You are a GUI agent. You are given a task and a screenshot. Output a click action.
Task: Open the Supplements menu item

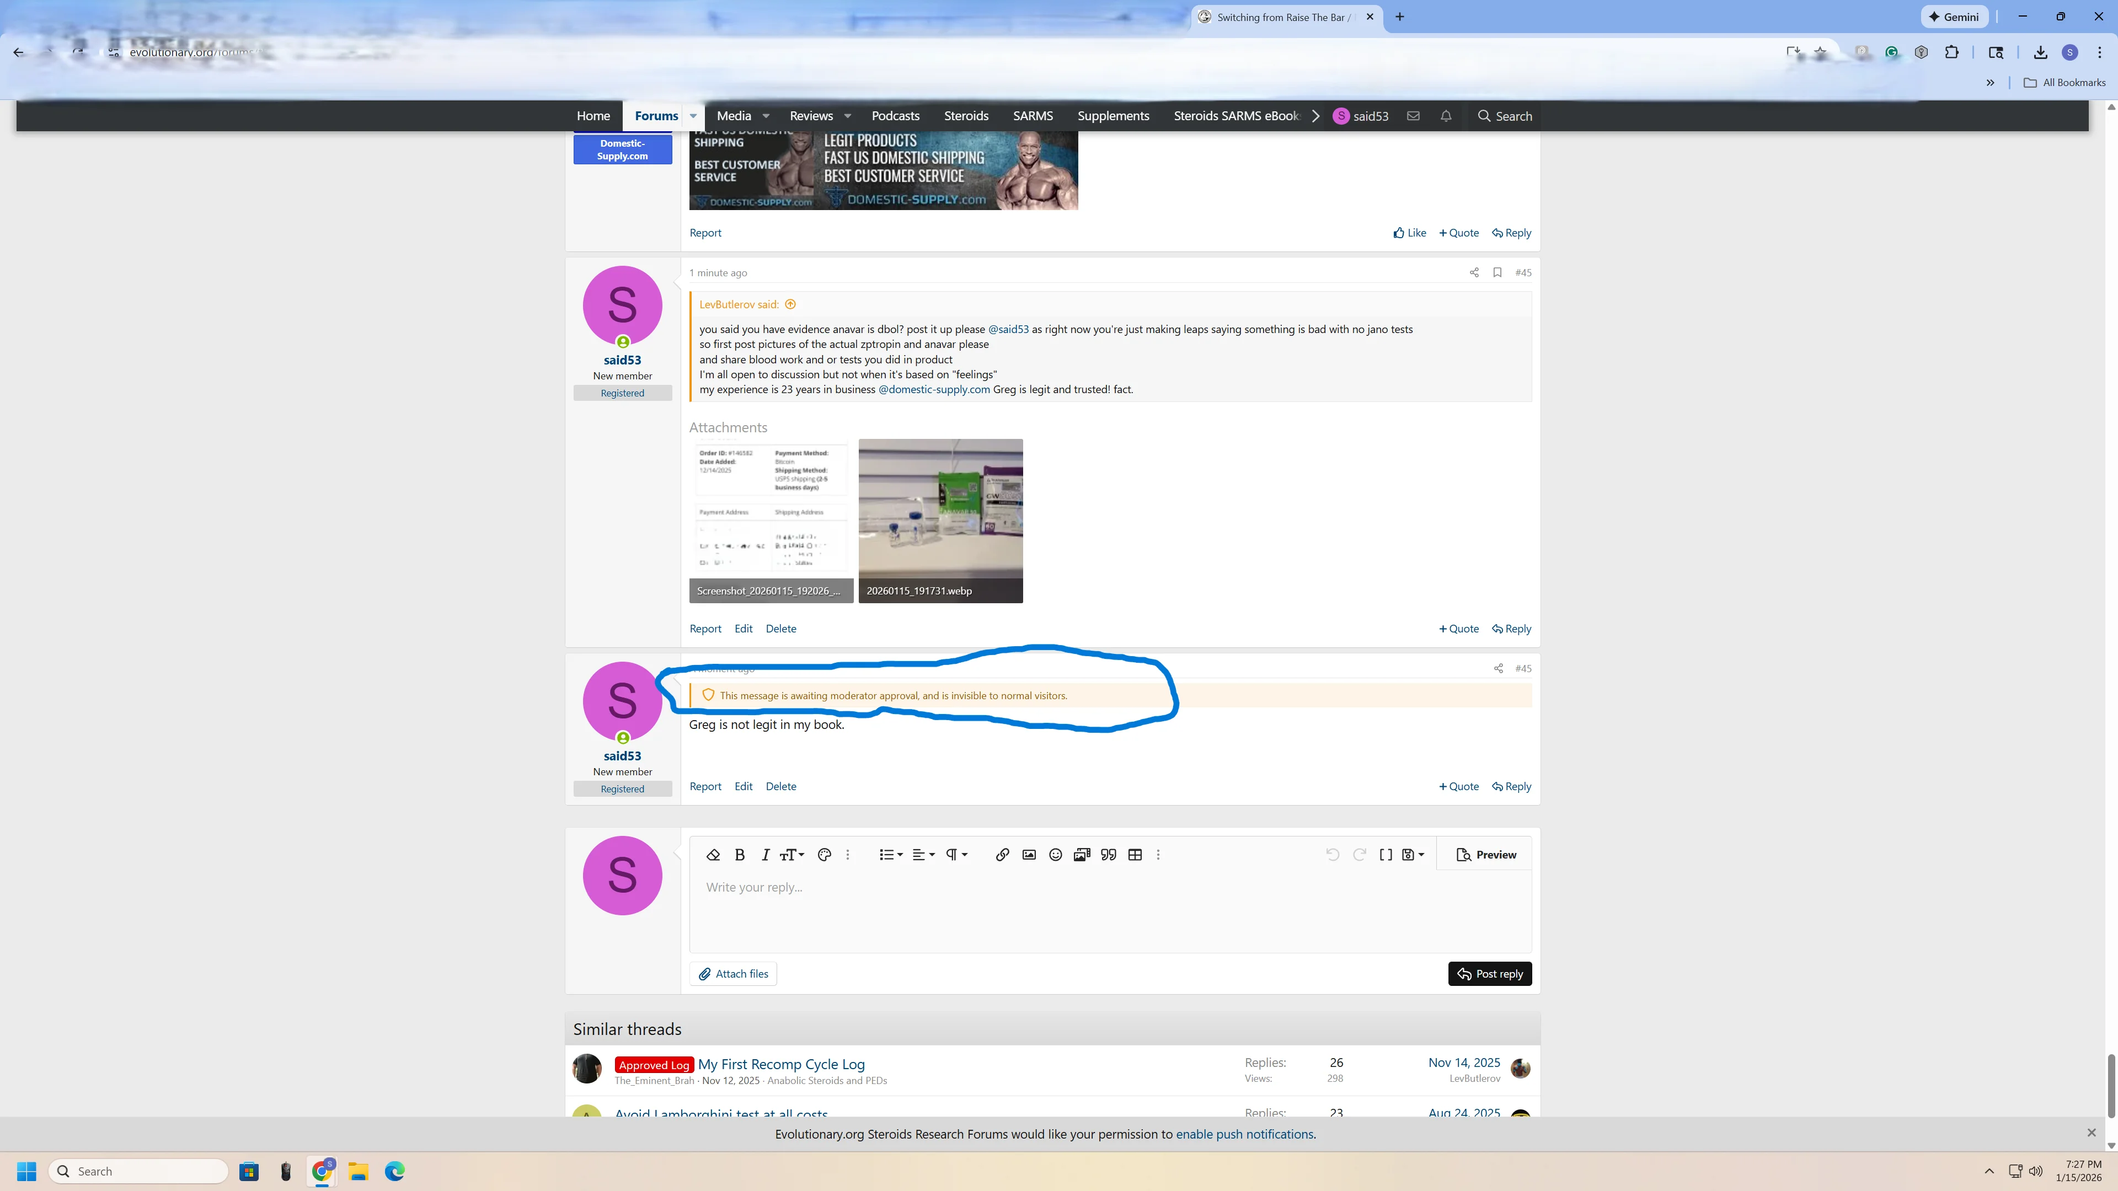[x=1113, y=116]
